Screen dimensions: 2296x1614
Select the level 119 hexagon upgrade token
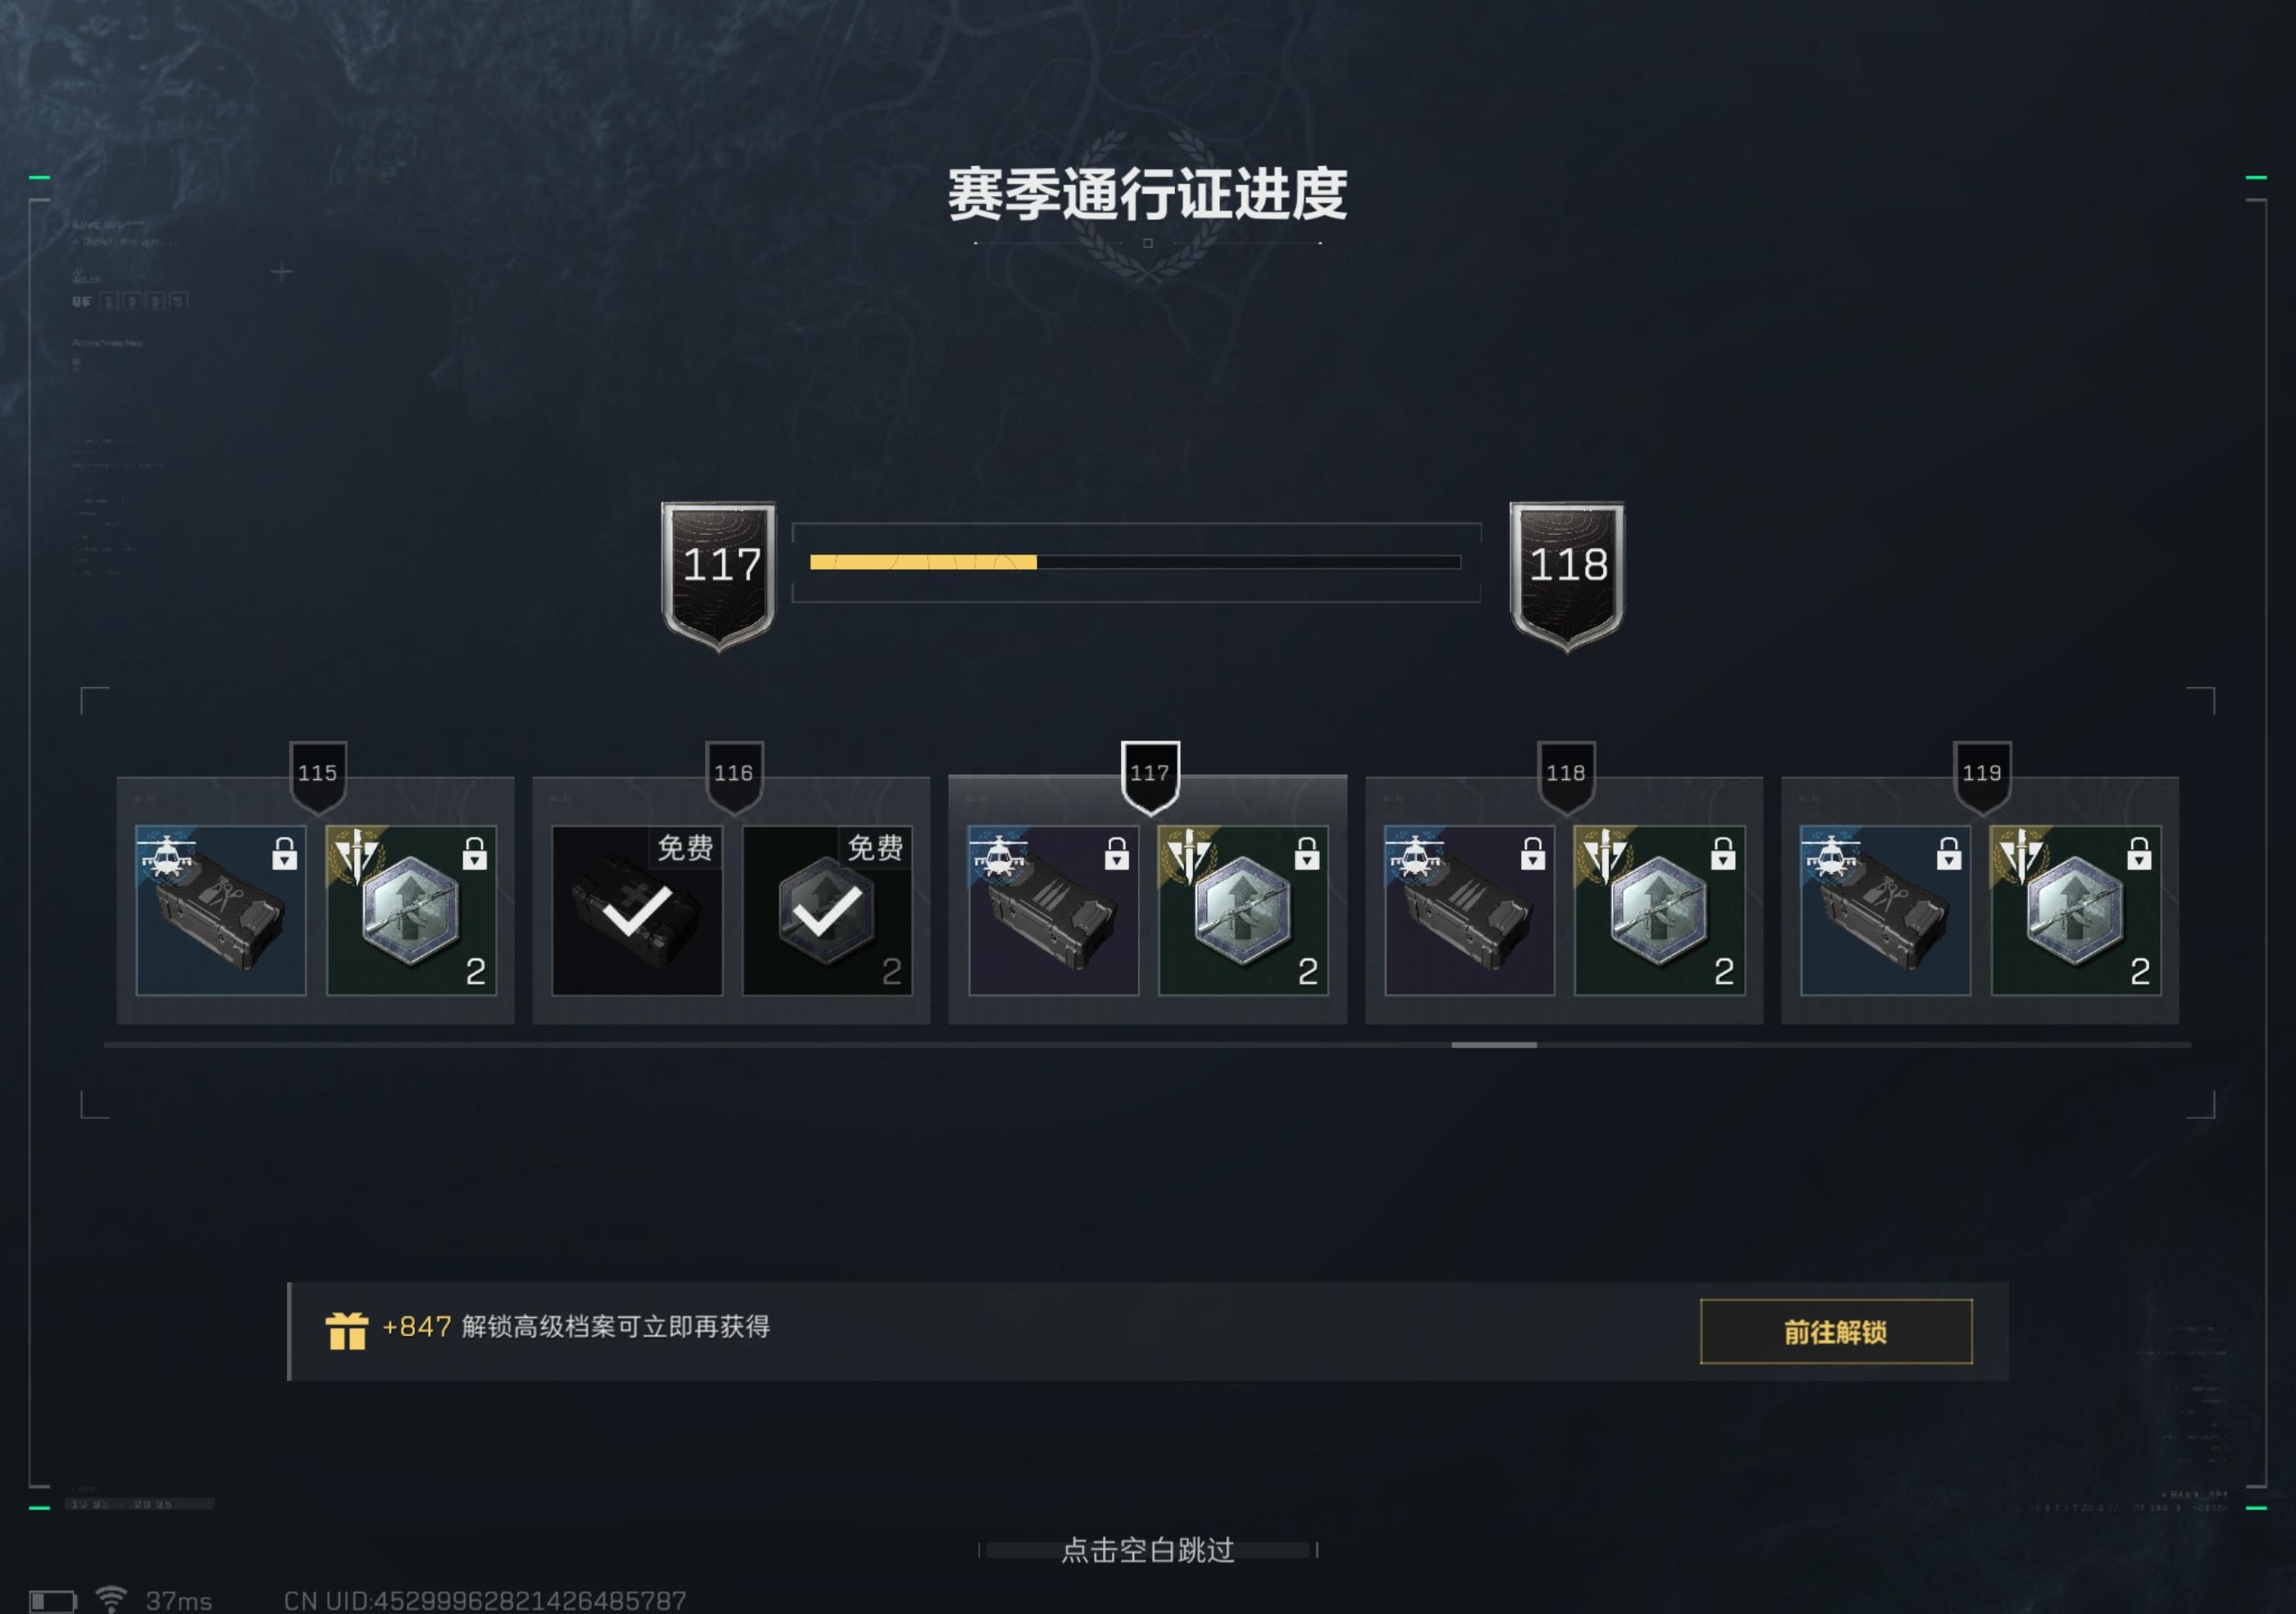tap(2075, 910)
